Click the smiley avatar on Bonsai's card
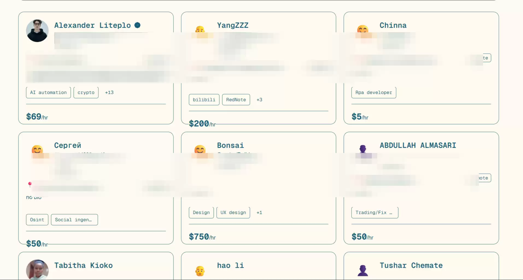 tap(200, 149)
